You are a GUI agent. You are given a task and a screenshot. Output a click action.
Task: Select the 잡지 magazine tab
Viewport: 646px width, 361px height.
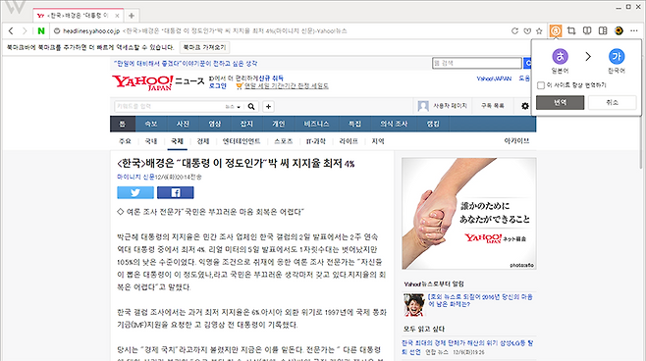(246, 124)
